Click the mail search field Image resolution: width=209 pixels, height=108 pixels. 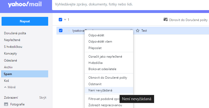coord(129,5)
